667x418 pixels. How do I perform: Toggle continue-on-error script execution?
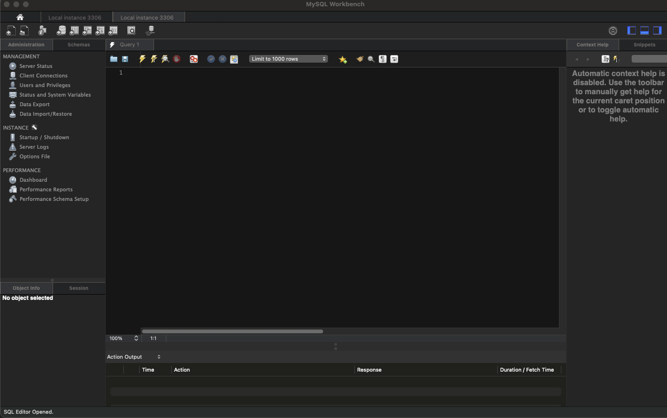pos(194,59)
